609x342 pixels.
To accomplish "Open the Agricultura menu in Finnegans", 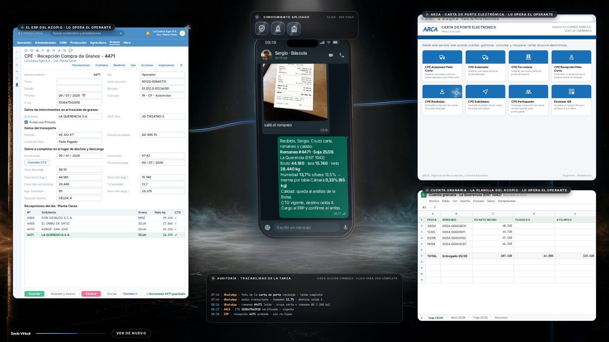I will pyautogui.click(x=98, y=43).
